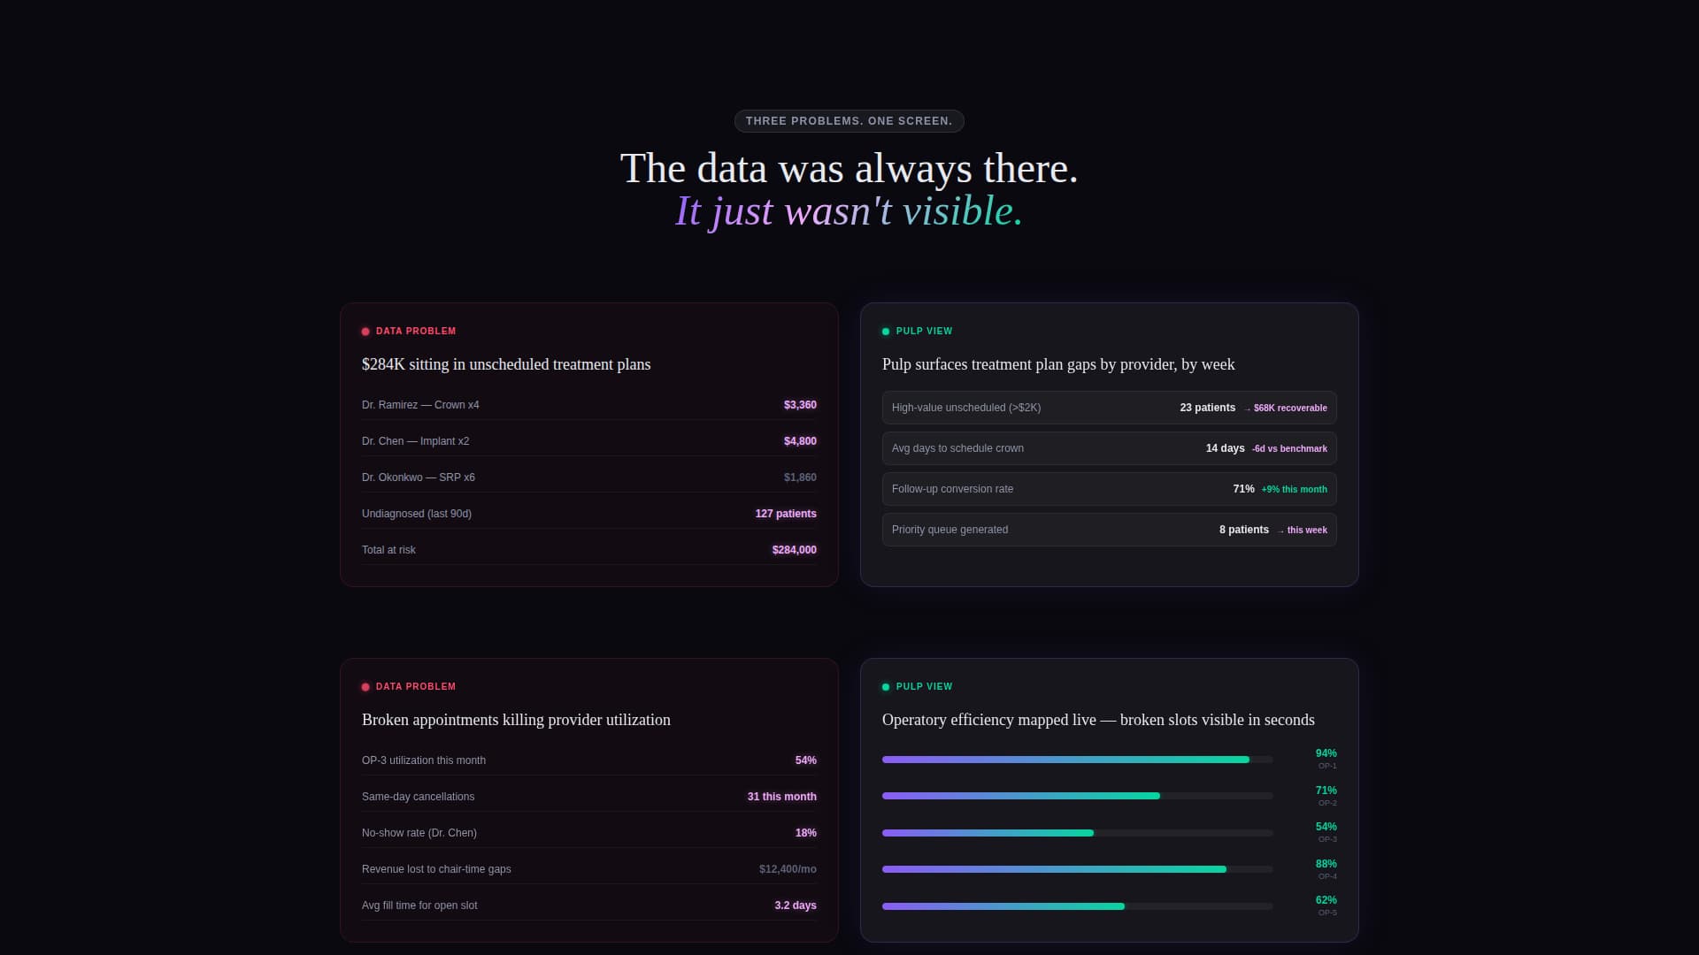Click the 'The data was always there.' headline
The height and width of the screenshot is (955, 1699).
849,168
